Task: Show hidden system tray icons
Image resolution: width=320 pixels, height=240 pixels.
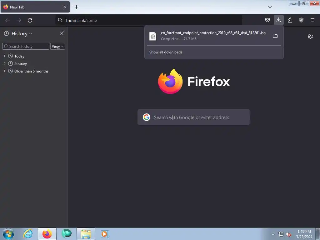Action: pos(273,234)
